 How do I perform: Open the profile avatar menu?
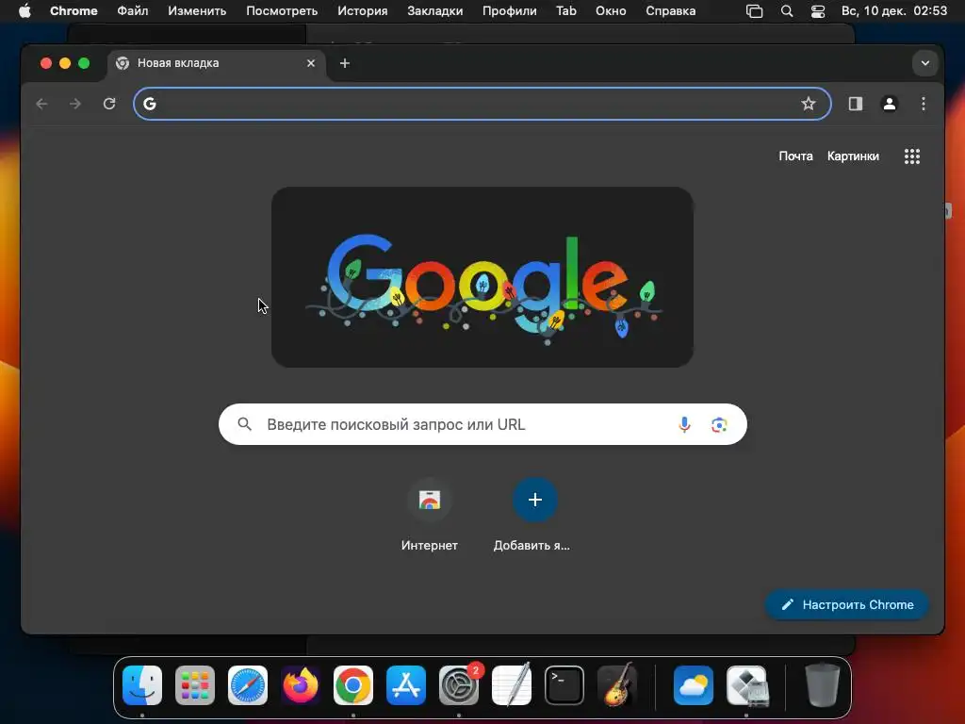point(890,104)
